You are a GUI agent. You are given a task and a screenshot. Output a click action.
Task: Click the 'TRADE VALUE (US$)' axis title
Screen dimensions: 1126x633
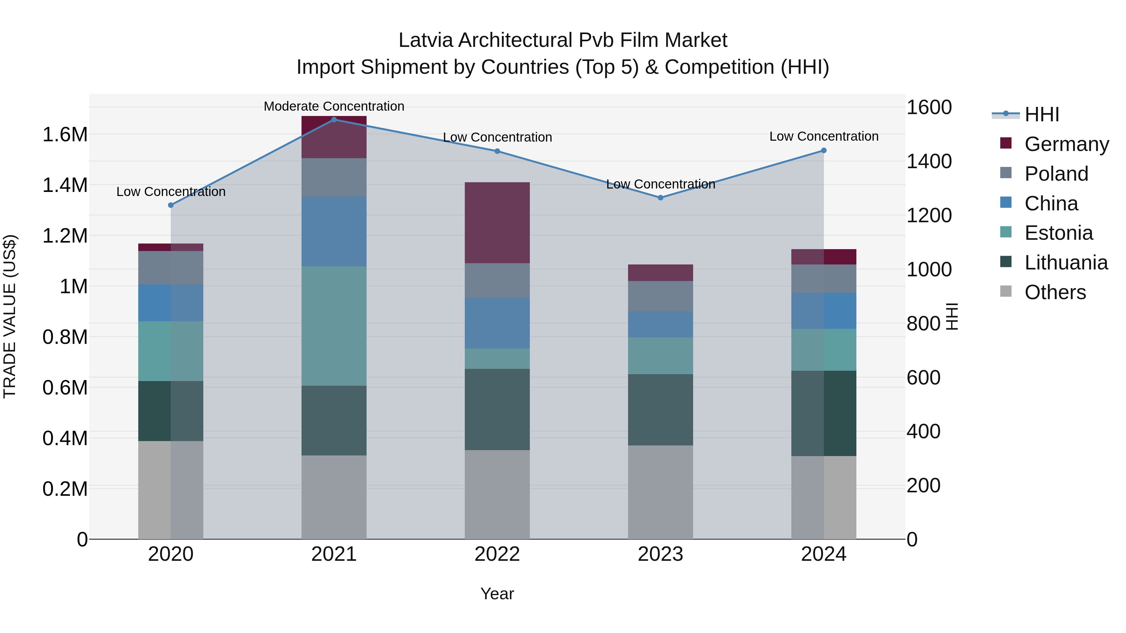[x=10, y=316]
